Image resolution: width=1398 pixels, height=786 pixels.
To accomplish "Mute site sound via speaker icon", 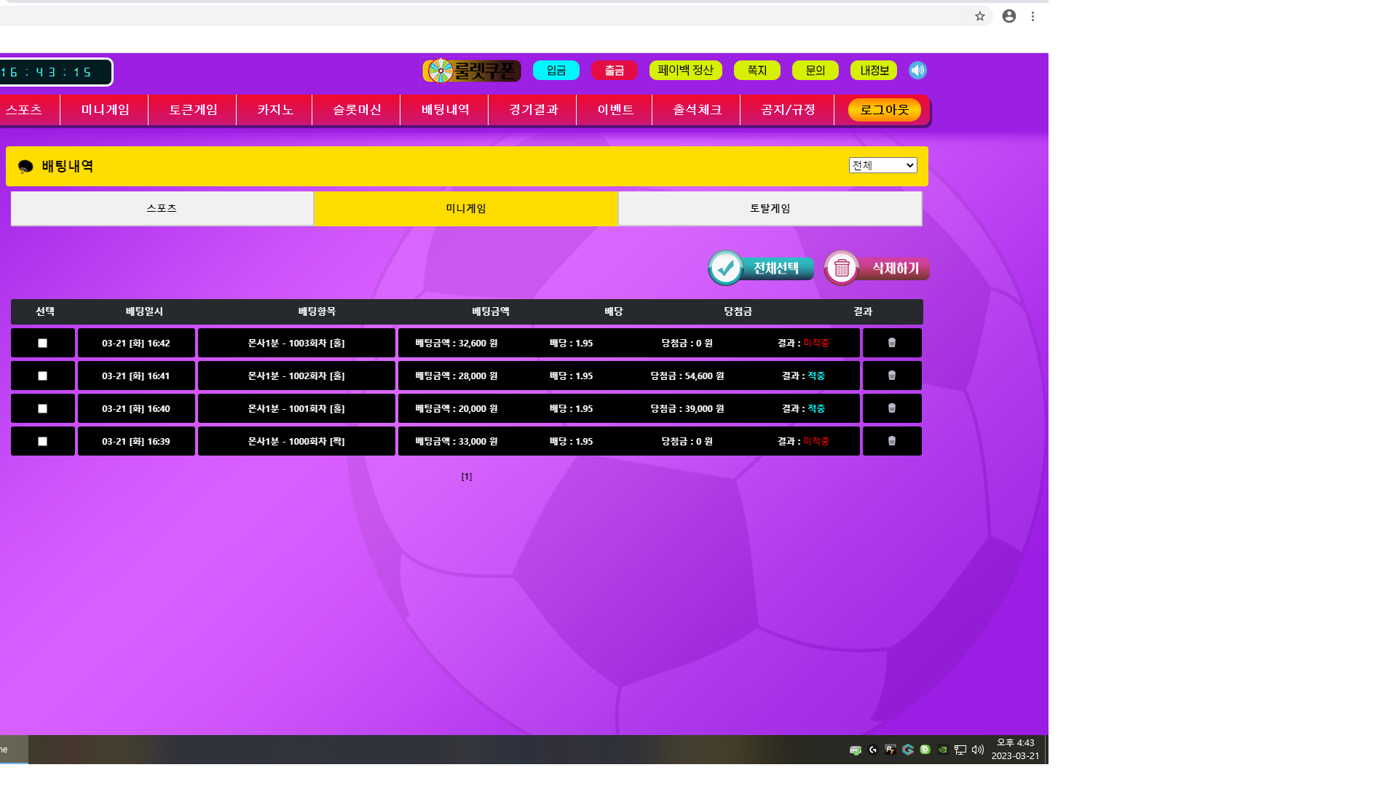I will pyautogui.click(x=917, y=71).
